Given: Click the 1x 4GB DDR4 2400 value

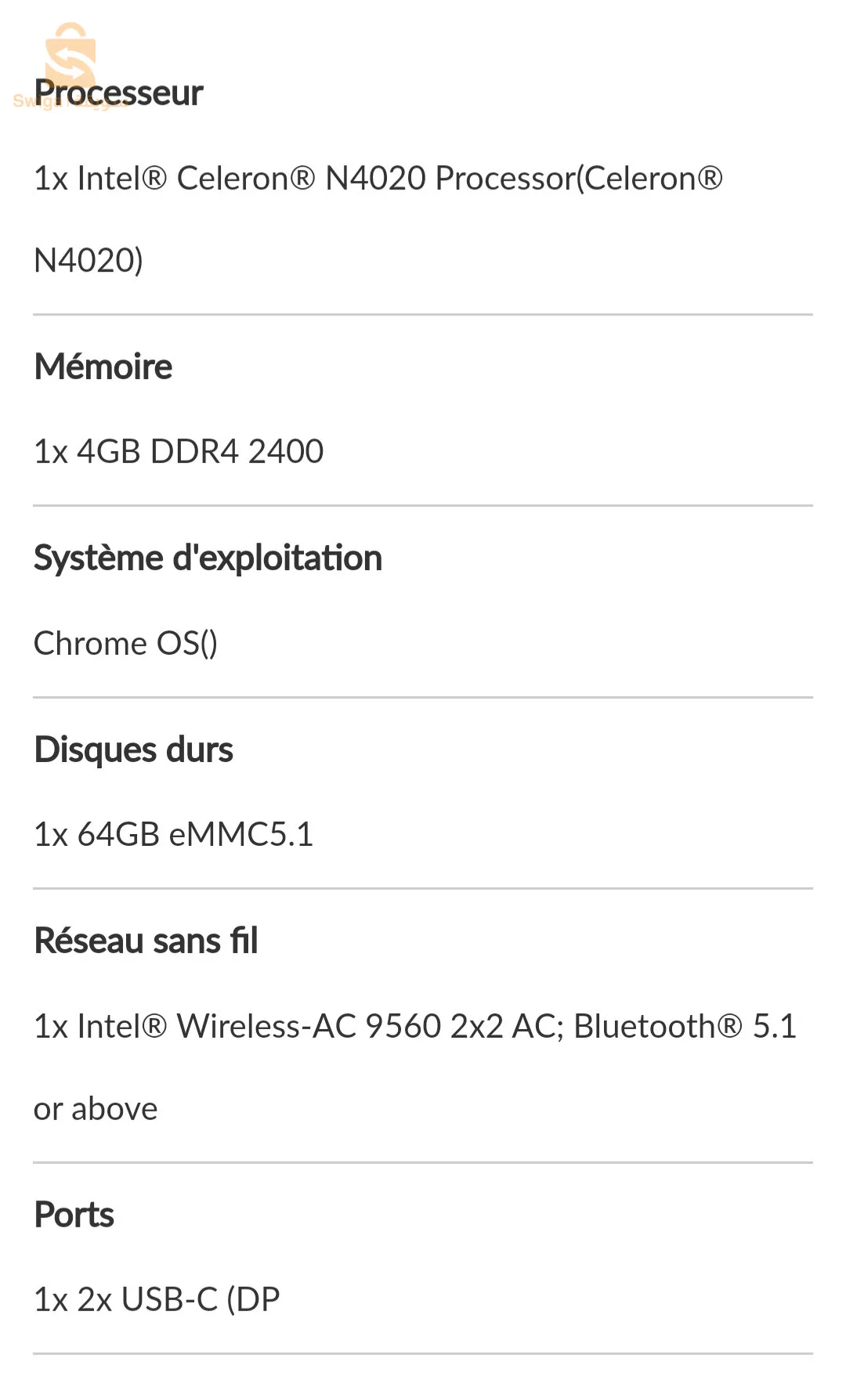Looking at the screenshot, I should pos(179,452).
